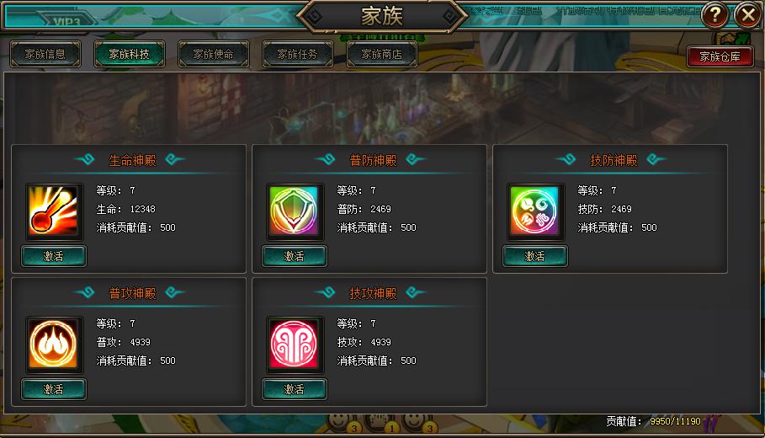
Task: Select the 家族科技 tab
Action: pyautogui.click(x=130, y=54)
